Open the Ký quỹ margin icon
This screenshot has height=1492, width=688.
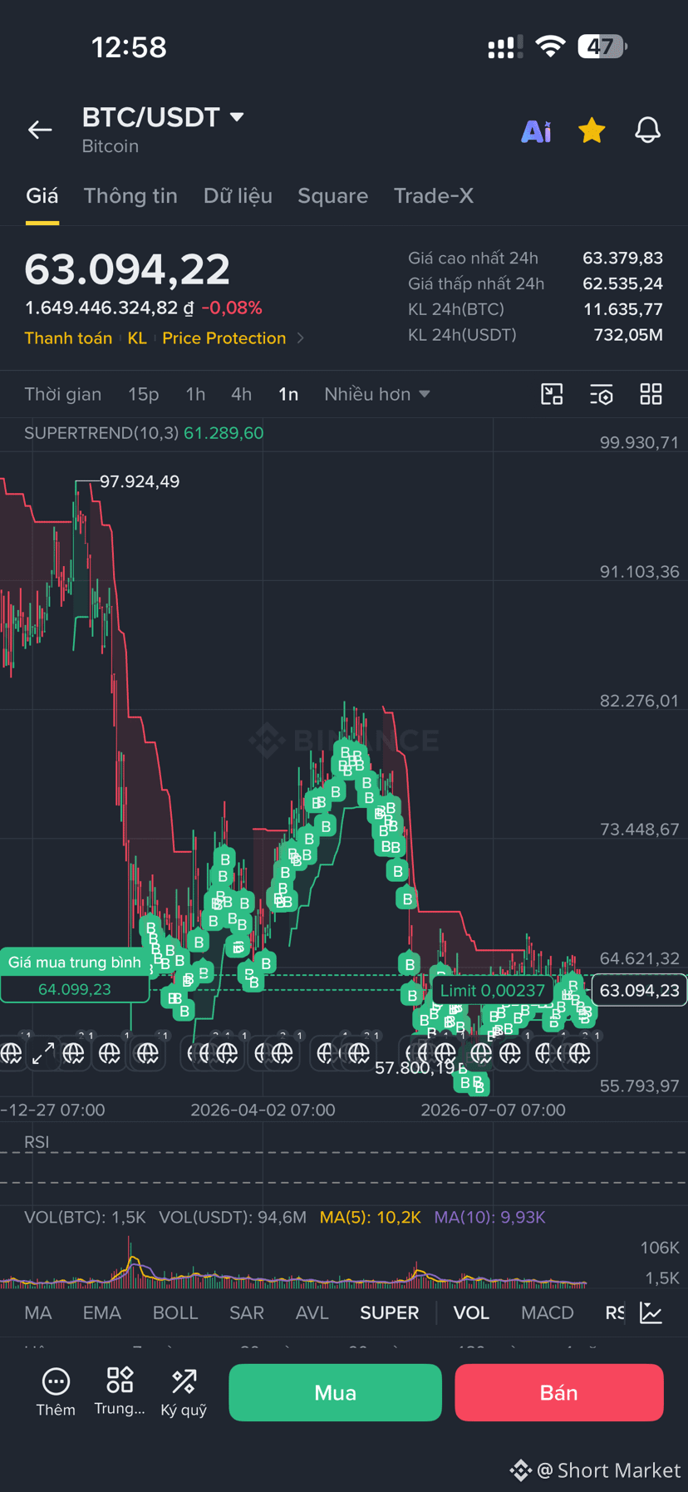[x=184, y=1391]
